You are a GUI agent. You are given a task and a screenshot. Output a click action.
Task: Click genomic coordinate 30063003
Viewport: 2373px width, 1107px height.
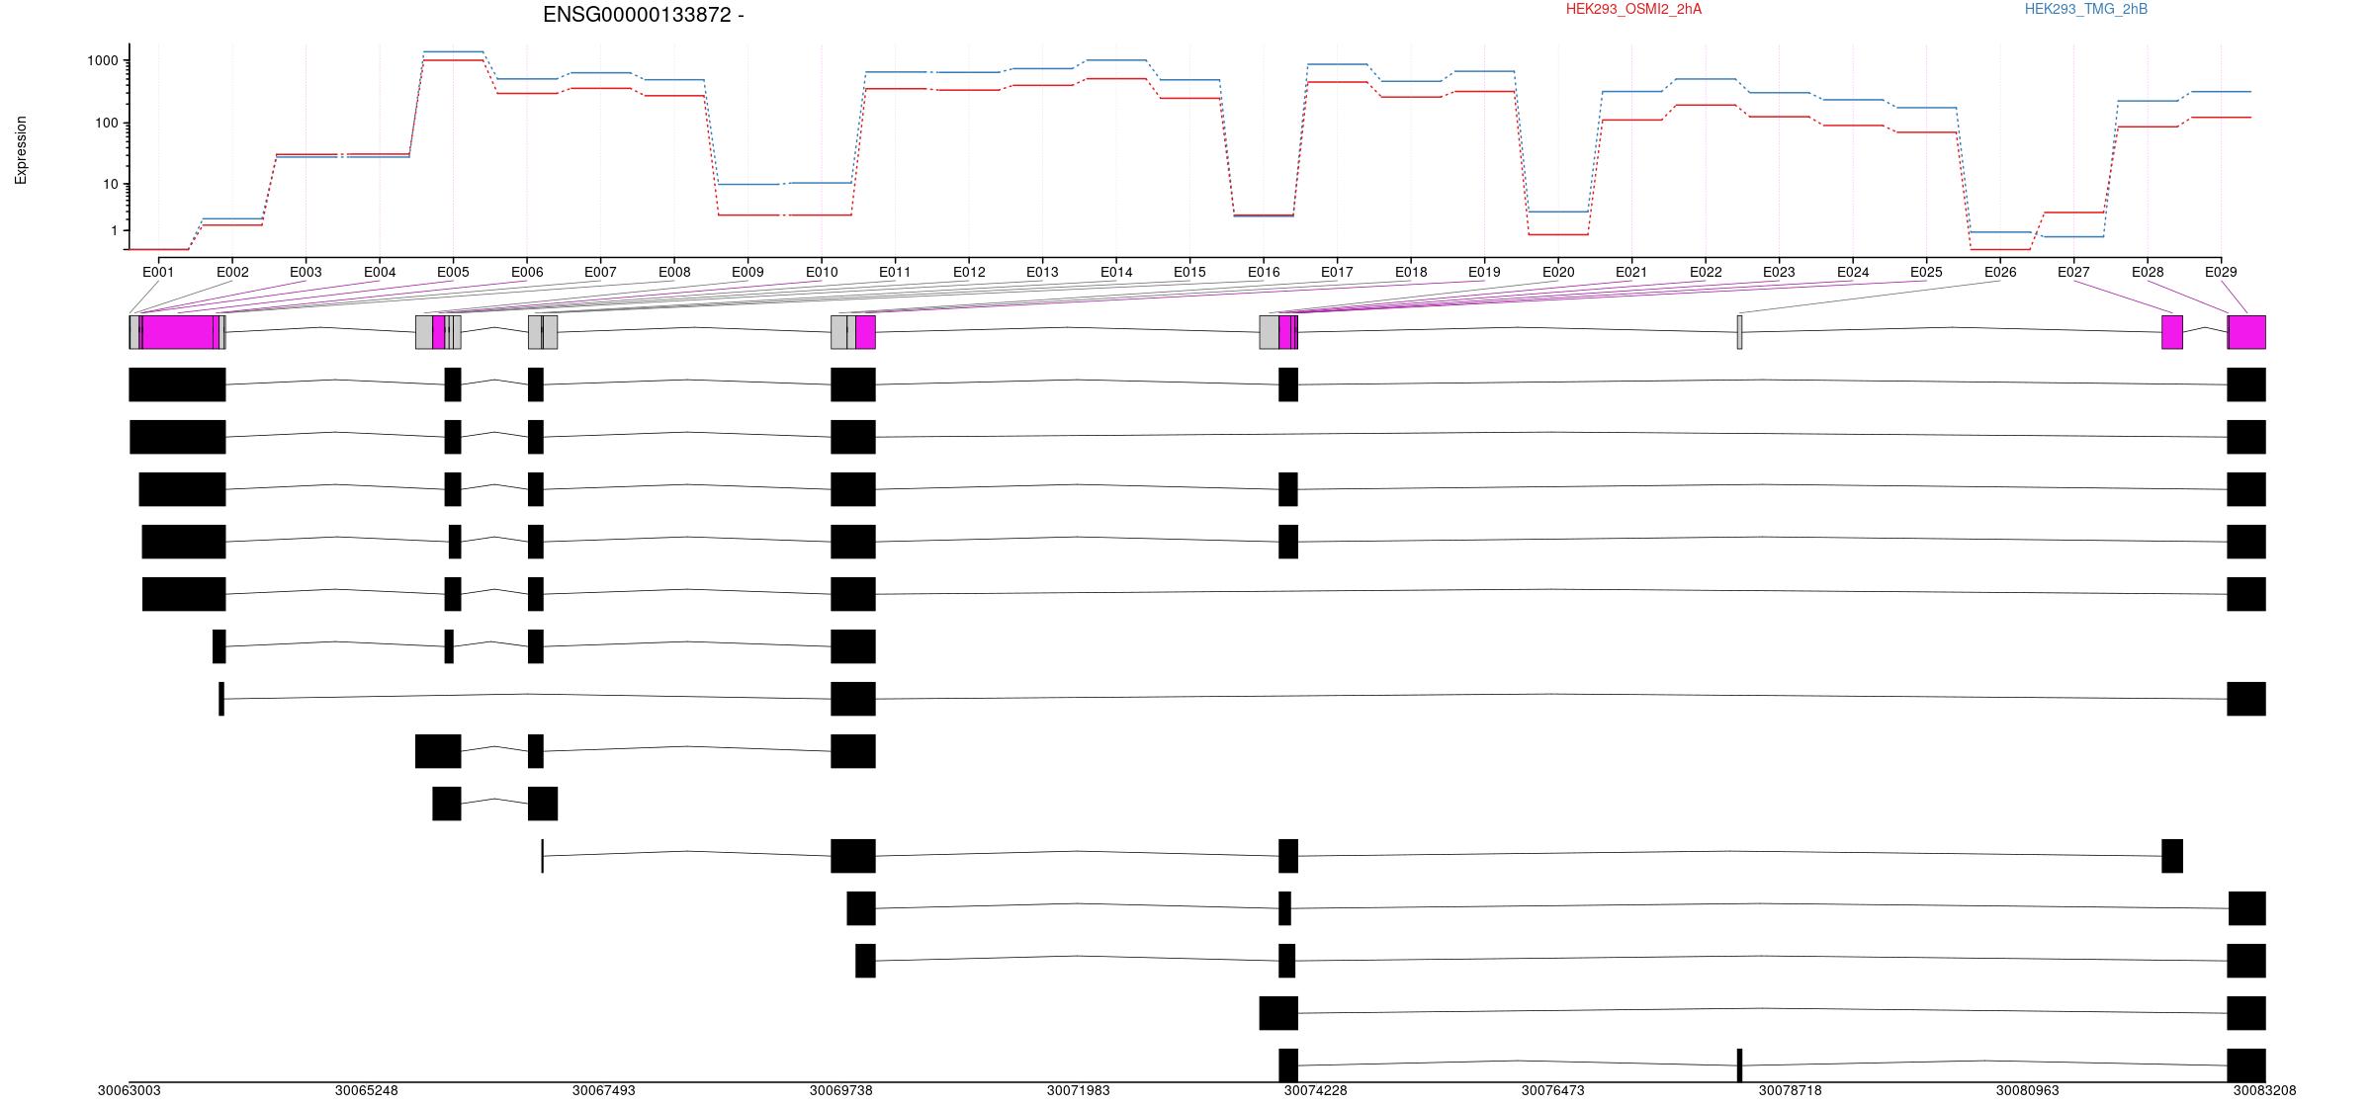click(130, 1091)
